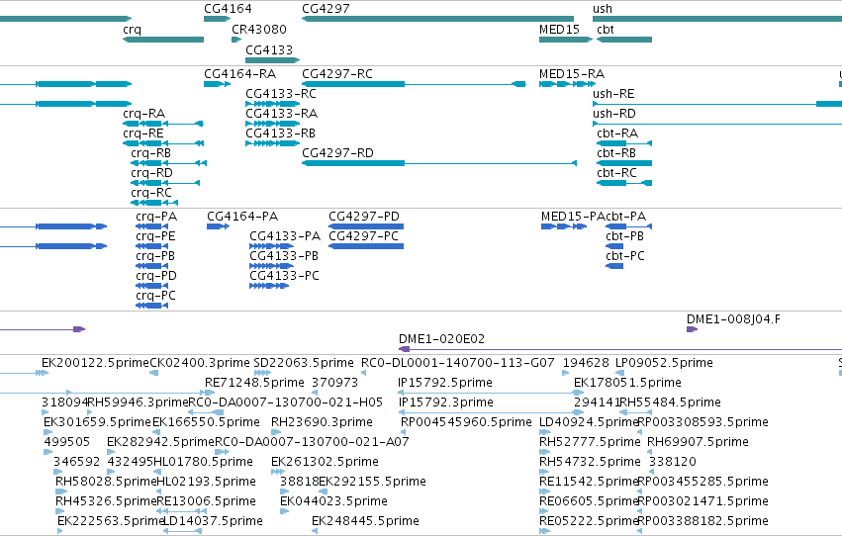Select EST RP004545960.5prime

coord(466,422)
